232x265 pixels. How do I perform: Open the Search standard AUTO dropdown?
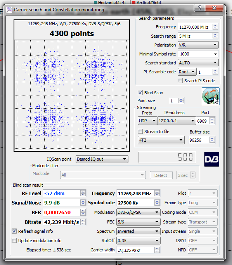[x=198, y=63]
